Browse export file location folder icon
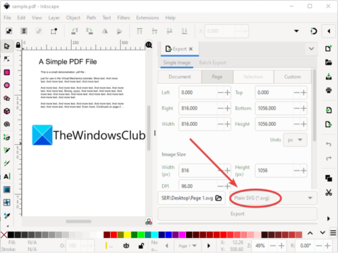This screenshot has height=253, width=338. (x=218, y=198)
